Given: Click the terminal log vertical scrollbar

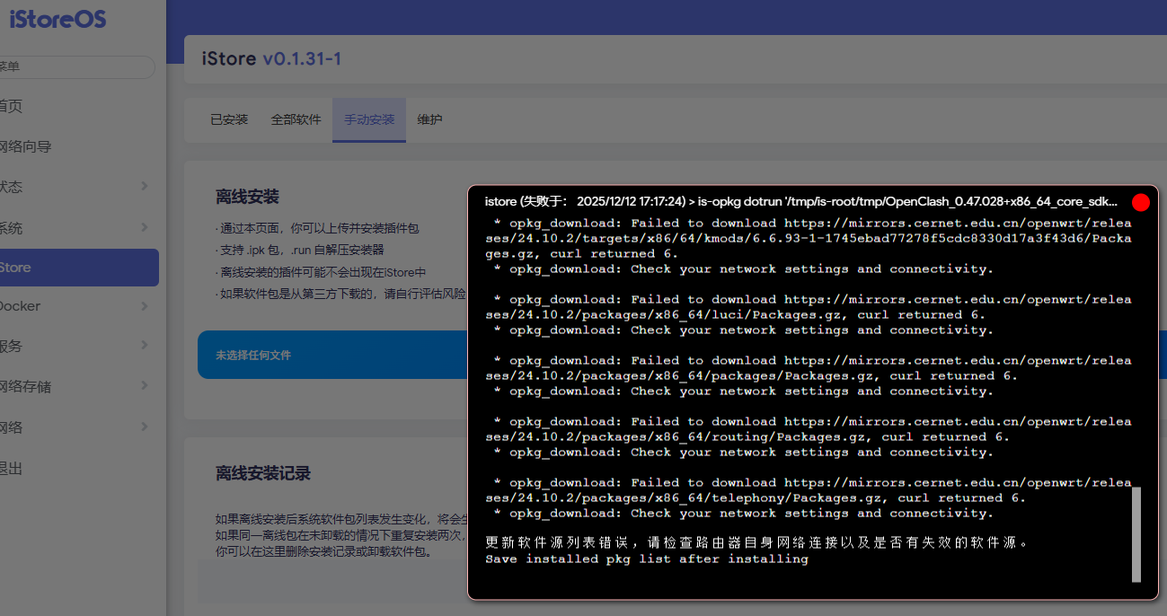Looking at the screenshot, I should (x=1136, y=534).
